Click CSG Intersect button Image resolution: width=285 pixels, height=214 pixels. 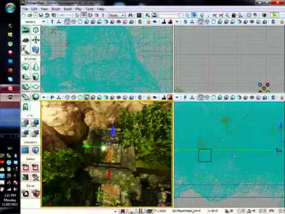point(26,133)
